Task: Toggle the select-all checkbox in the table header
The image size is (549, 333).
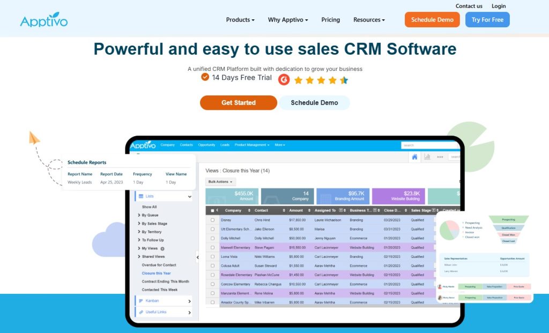Action: point(212,210)
